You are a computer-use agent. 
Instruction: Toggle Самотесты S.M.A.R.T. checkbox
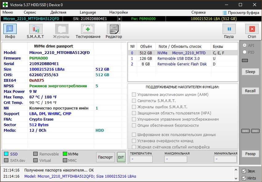coord(134,101)
